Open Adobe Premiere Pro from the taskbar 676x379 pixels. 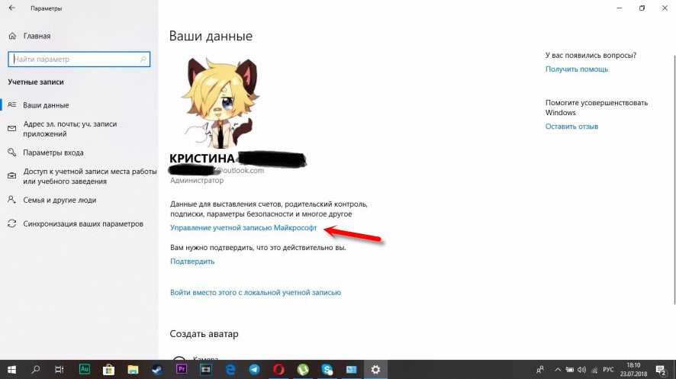[x=182, y=369]
